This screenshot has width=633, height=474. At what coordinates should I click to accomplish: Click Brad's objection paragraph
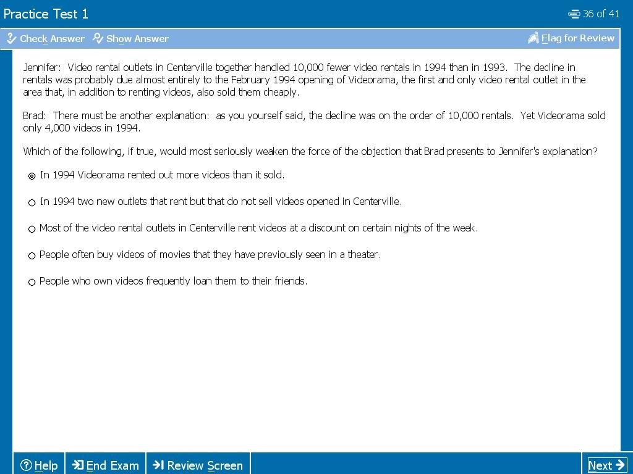click(x=314, y=122)
